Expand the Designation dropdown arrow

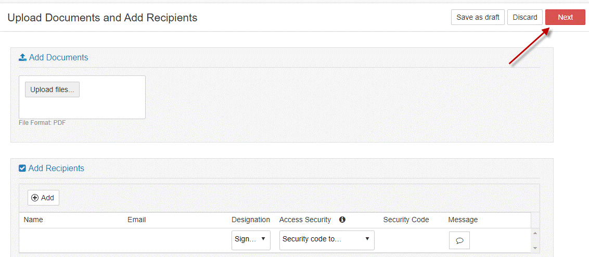(263, 239)
